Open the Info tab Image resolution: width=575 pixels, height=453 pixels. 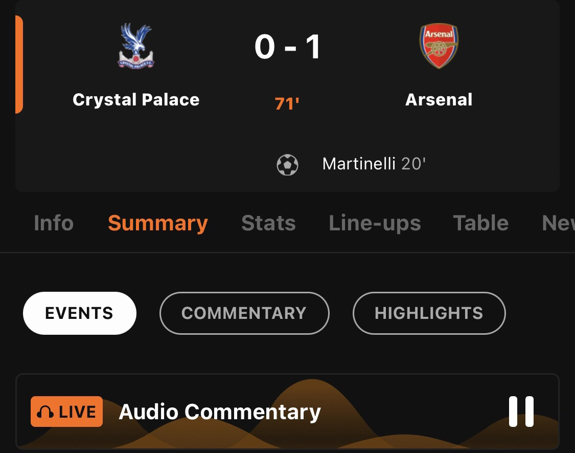(54, 223)
